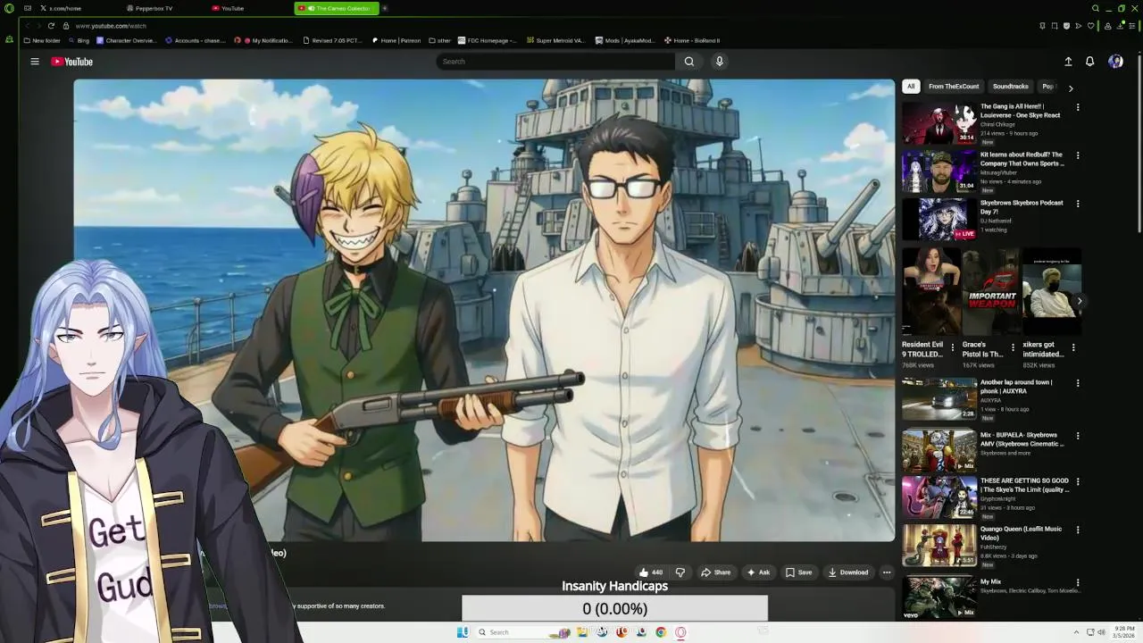Screen dimensions: 1143x643
Task: Open the My Mix playlist title
Action: (990, 582)
